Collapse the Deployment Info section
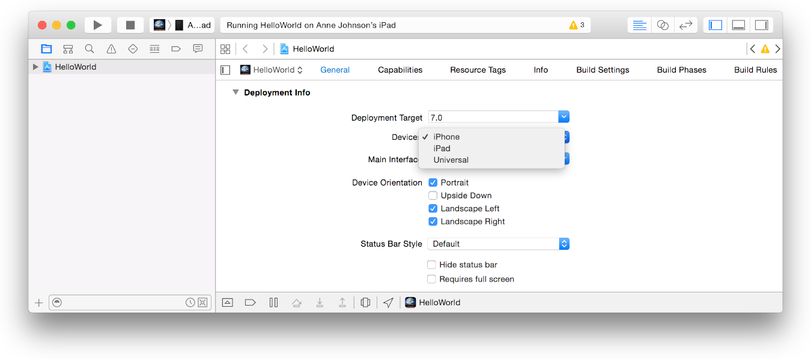This screenshot has height=359, width=811. [235, 92]
